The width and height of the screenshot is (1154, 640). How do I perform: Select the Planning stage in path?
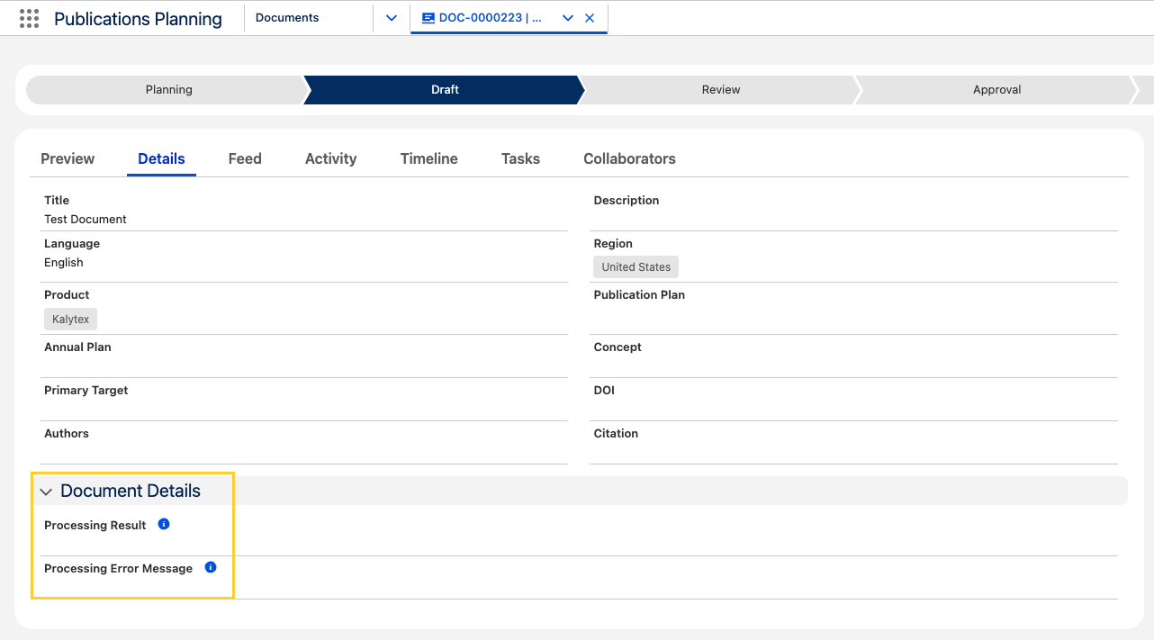168,90
